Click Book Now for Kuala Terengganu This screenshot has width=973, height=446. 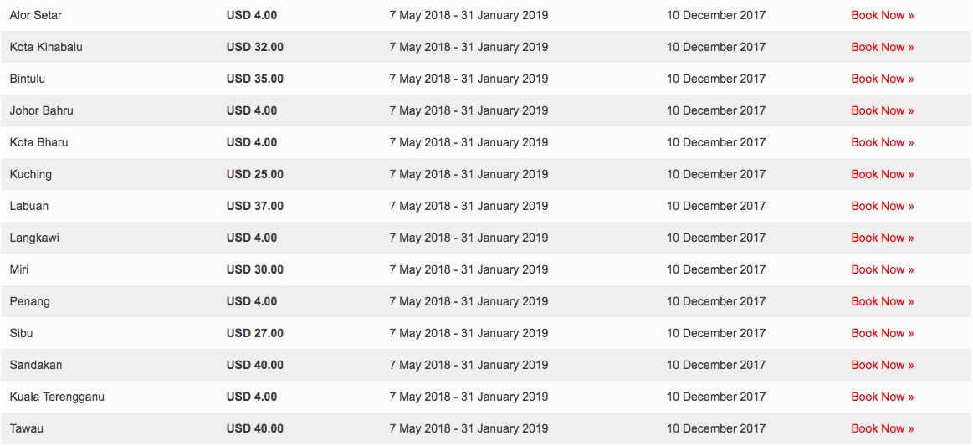click(x=882, y=397)
